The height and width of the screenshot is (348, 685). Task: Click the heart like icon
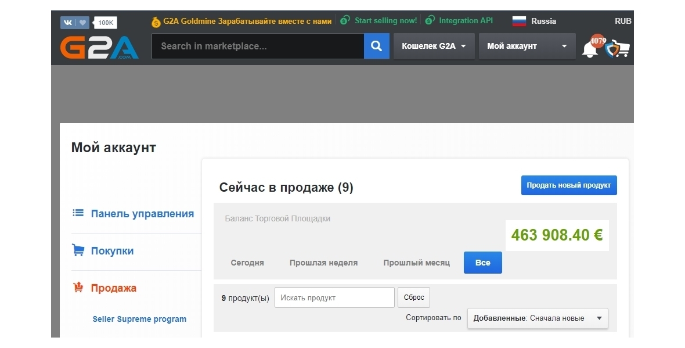coord(82,22)
